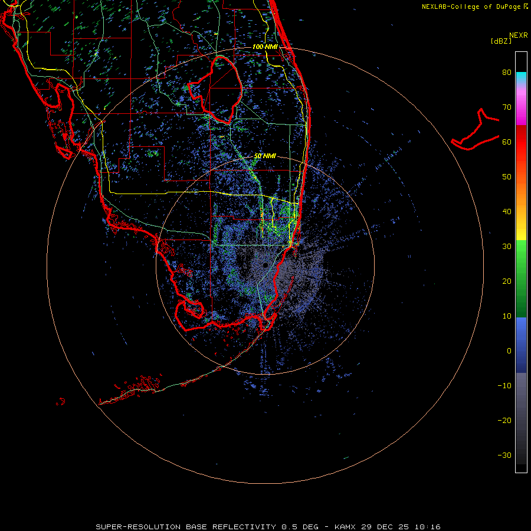Click the '100 NMI' range ring label
This screenshot has height=531, width=531.
265,47
